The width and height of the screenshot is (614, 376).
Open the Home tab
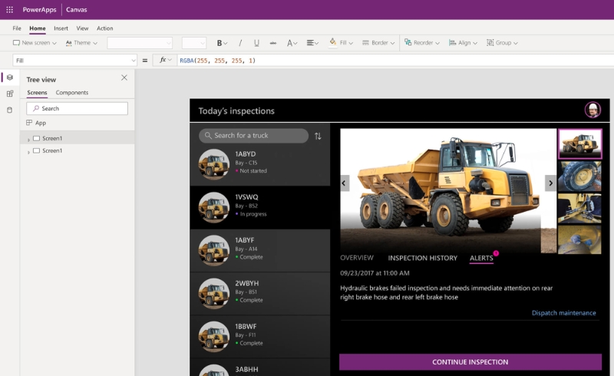[x=37, y=28]
